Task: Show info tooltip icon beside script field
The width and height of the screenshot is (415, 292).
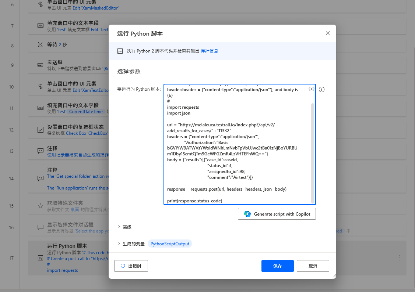Action: [321, 90]
